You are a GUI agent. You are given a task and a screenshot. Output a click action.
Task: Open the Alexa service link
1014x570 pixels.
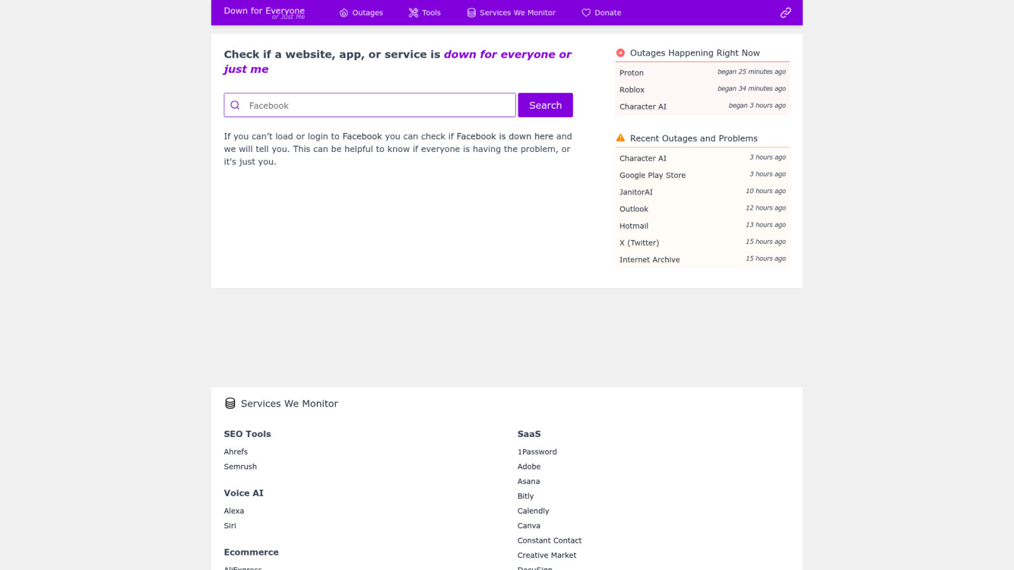[x=234, y=511]
